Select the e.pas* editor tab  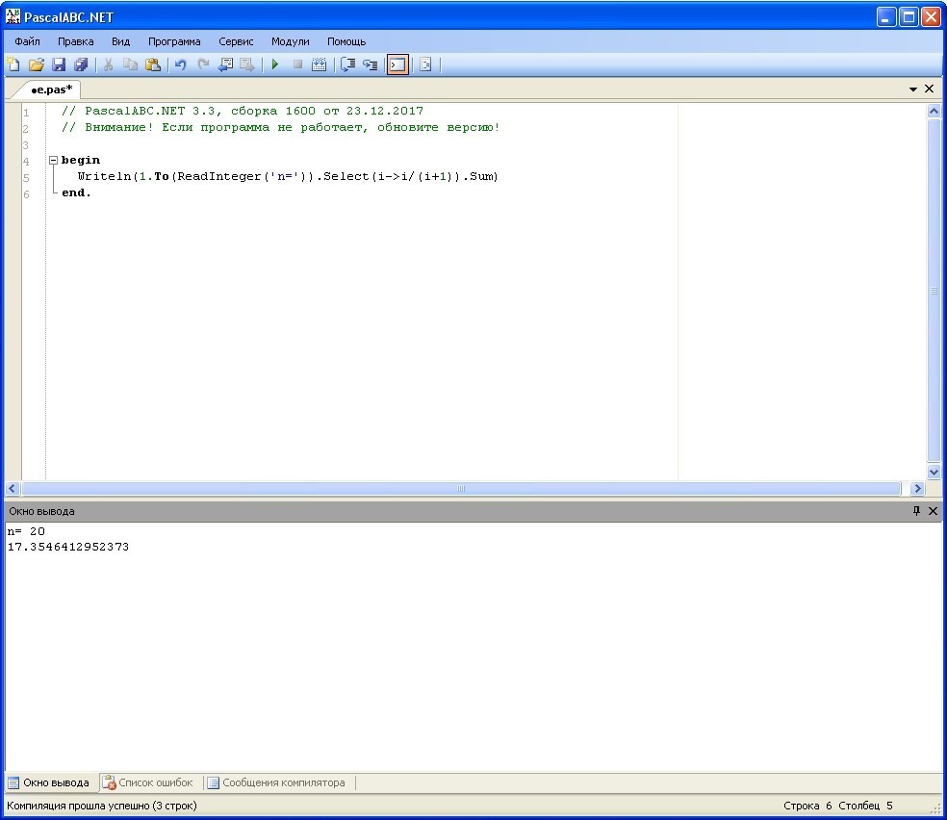click(x=51, y=90)
